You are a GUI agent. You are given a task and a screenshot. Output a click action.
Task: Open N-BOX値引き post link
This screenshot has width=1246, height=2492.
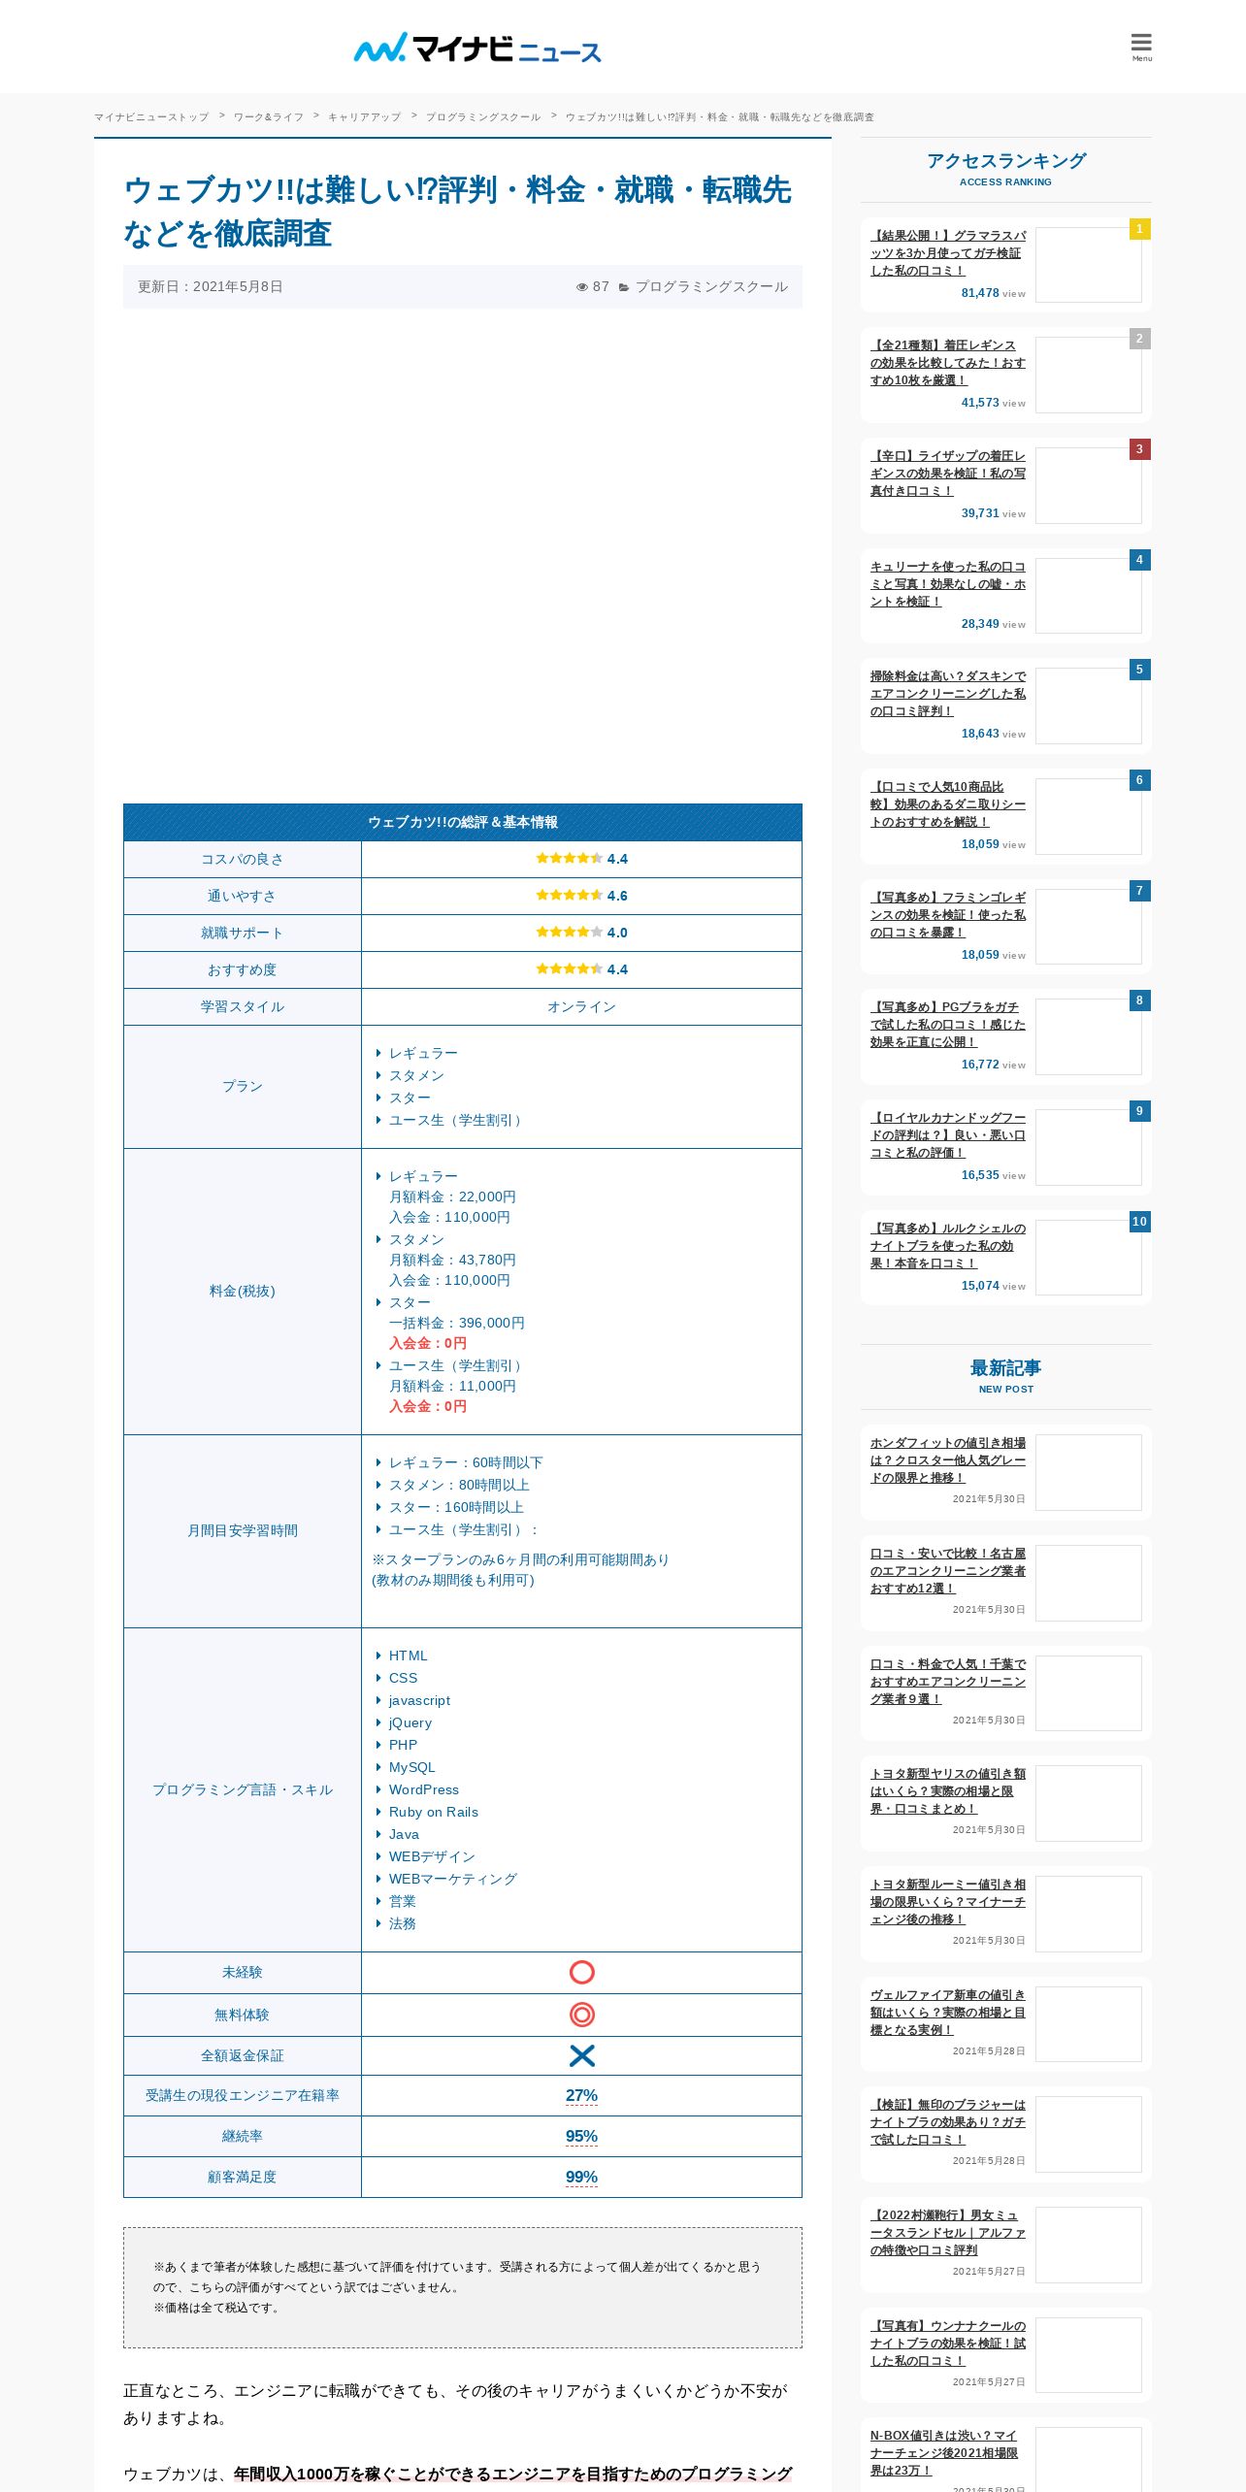click(944, 2453)
